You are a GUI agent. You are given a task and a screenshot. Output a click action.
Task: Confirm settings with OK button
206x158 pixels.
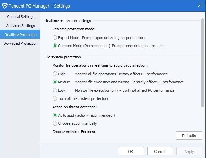(131, 152)
